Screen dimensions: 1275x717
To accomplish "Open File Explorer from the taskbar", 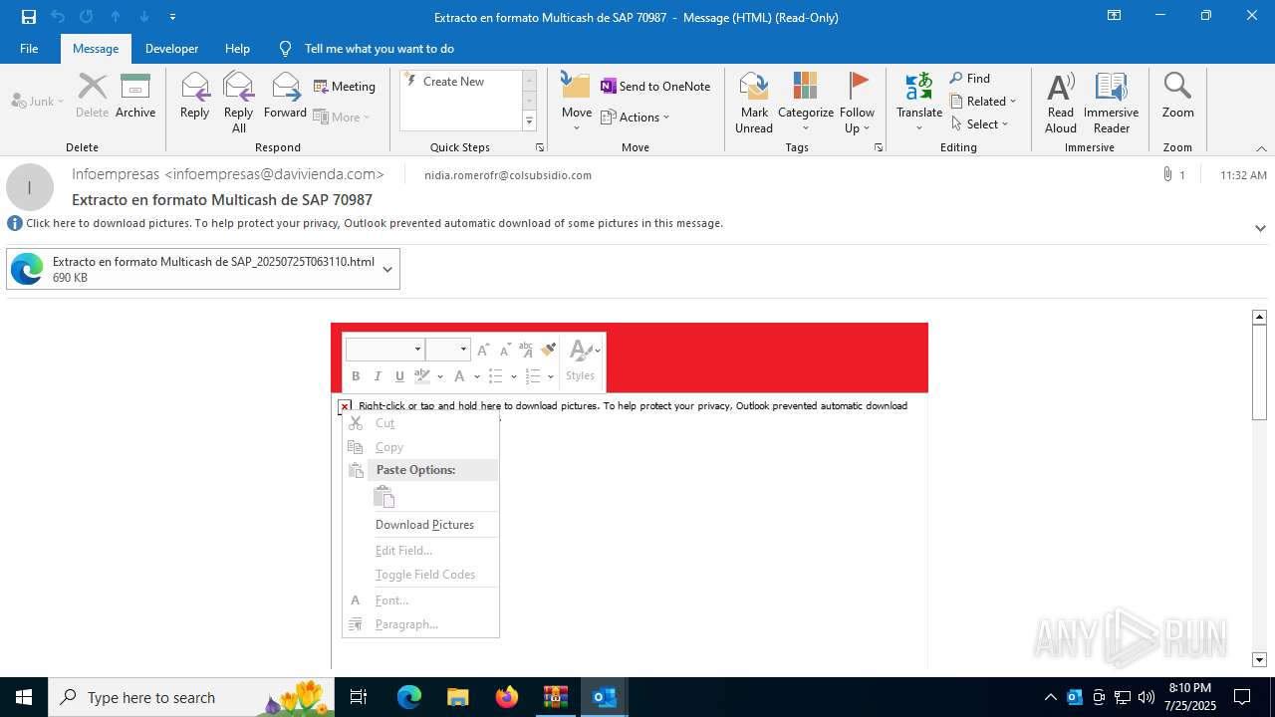I will [458, 697].
